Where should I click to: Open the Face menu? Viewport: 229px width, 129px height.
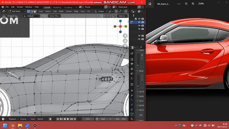[x=83, y=11]
